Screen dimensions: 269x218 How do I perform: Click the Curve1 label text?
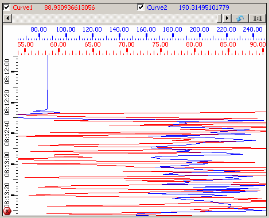(22, 7)
